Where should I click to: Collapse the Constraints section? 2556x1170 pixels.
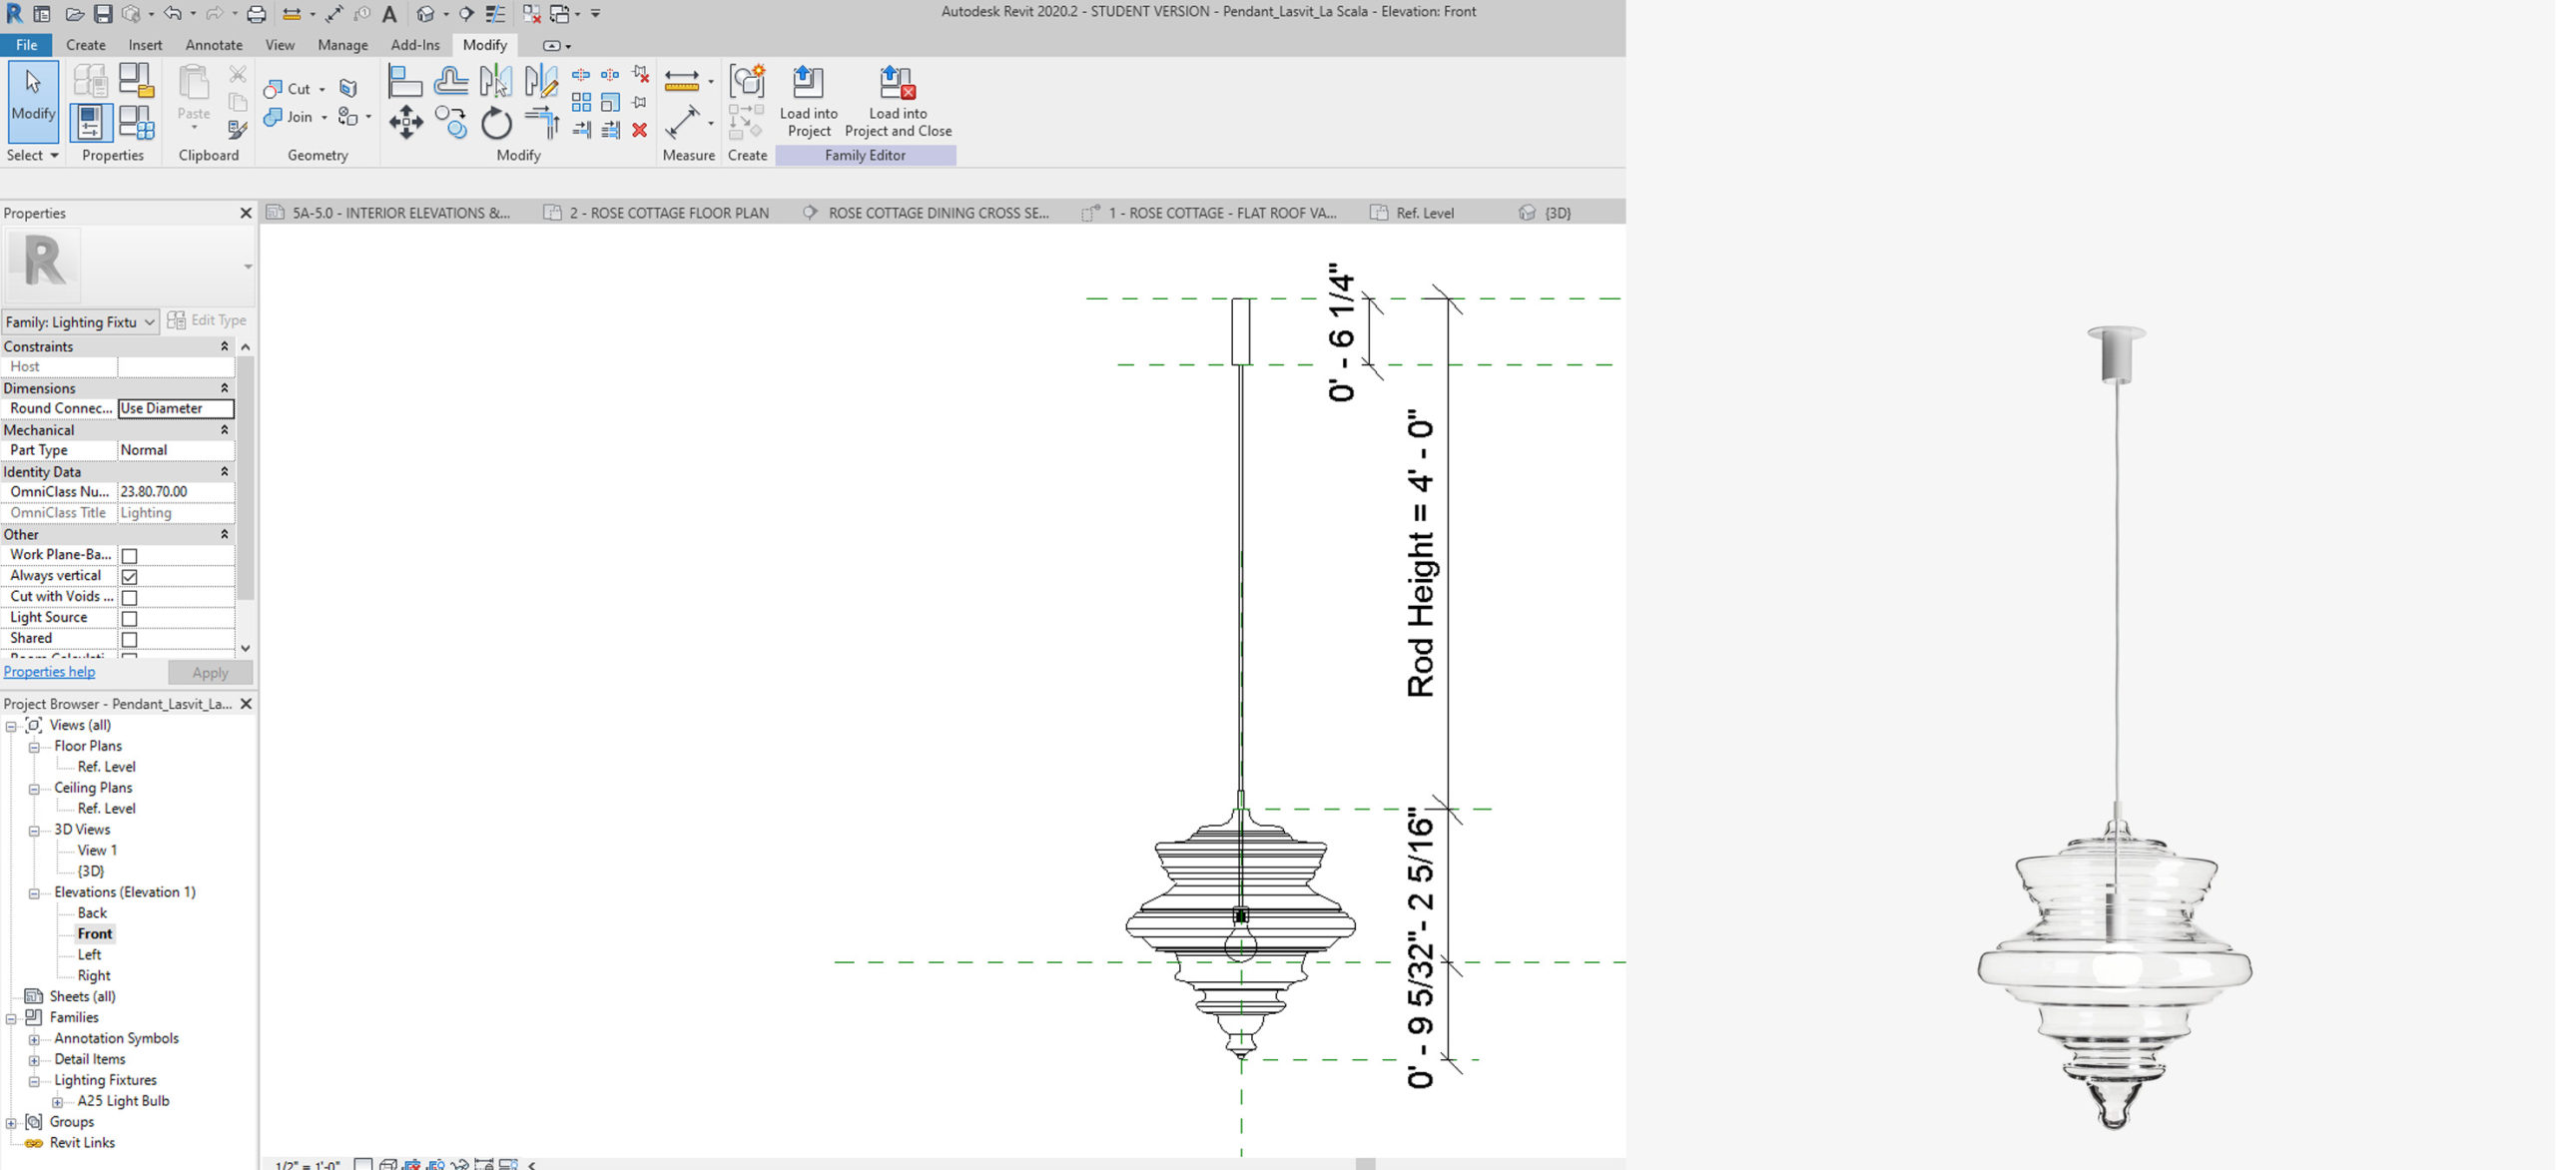[224, 346]
